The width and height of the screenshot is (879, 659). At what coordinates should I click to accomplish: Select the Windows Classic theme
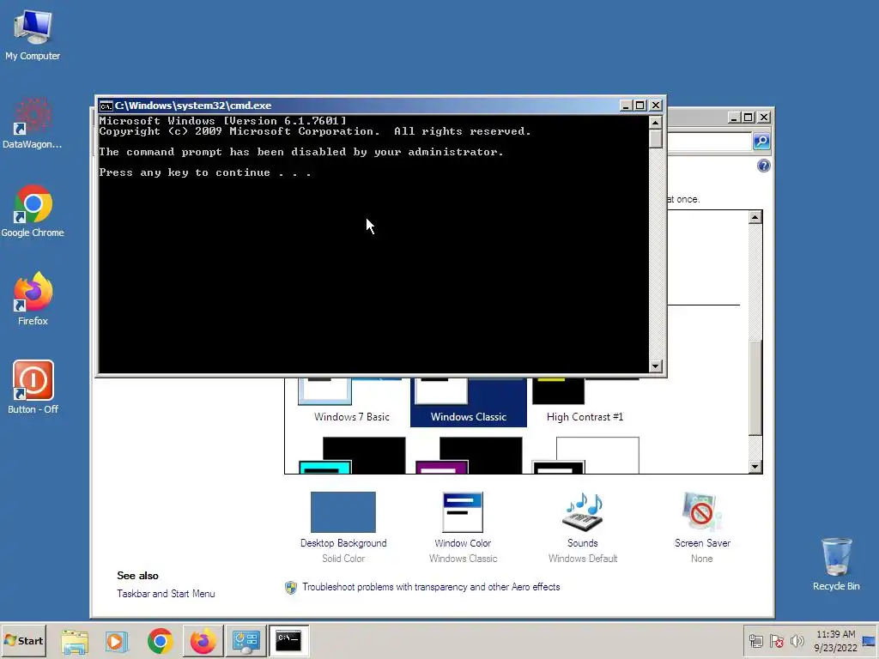(x=468, y=402)
